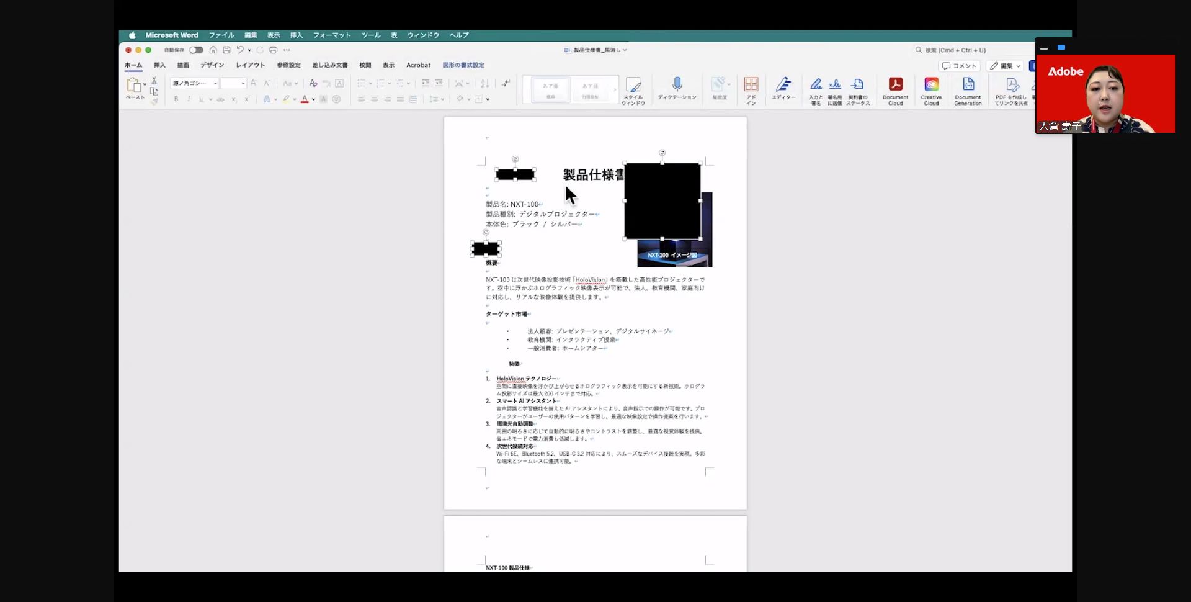This screenshot has width=1191, height=602.
Task: Open the フォーマット menu
Action: click(x=332, y=35)
